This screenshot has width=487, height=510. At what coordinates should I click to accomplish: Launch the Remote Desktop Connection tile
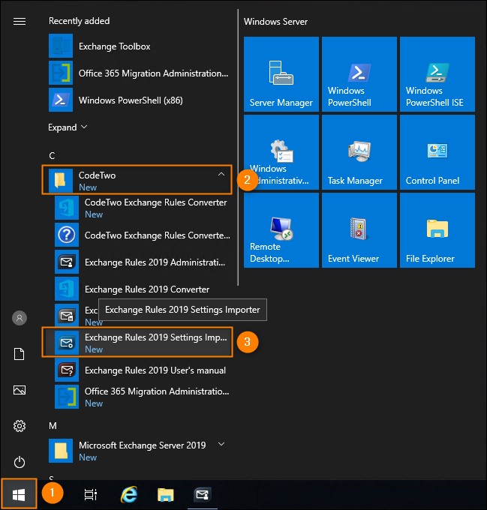(x=281, y=230)
